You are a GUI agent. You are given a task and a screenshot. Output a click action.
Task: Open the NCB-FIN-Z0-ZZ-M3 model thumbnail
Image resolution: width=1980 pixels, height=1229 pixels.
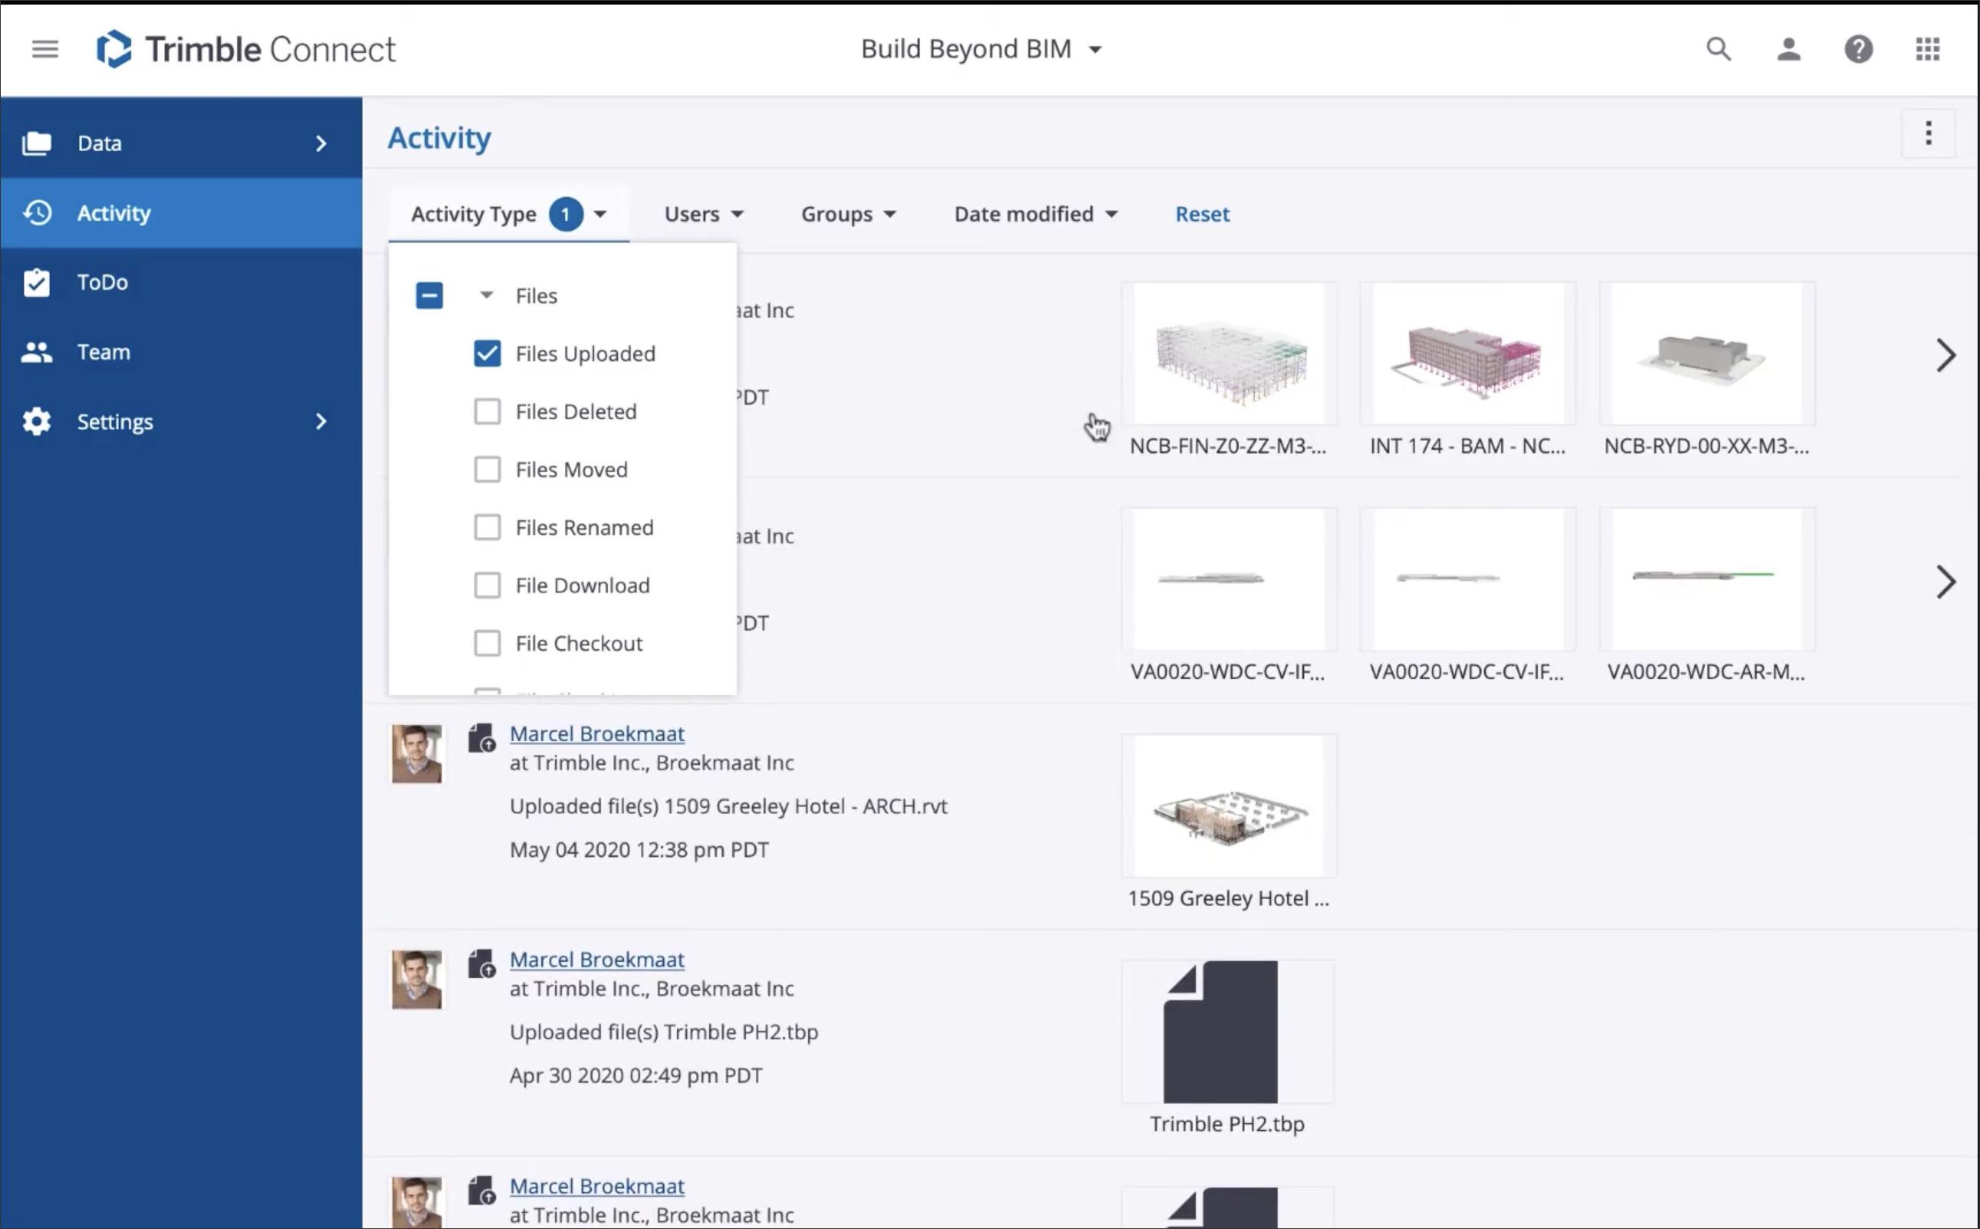(1229, 354)
